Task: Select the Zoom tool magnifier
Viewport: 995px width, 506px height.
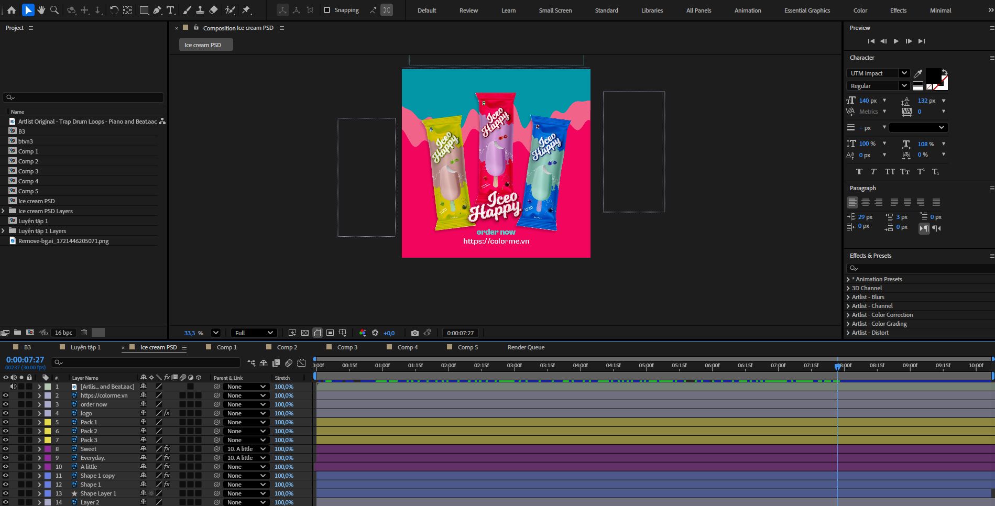Action: click(x=54, y=10)
